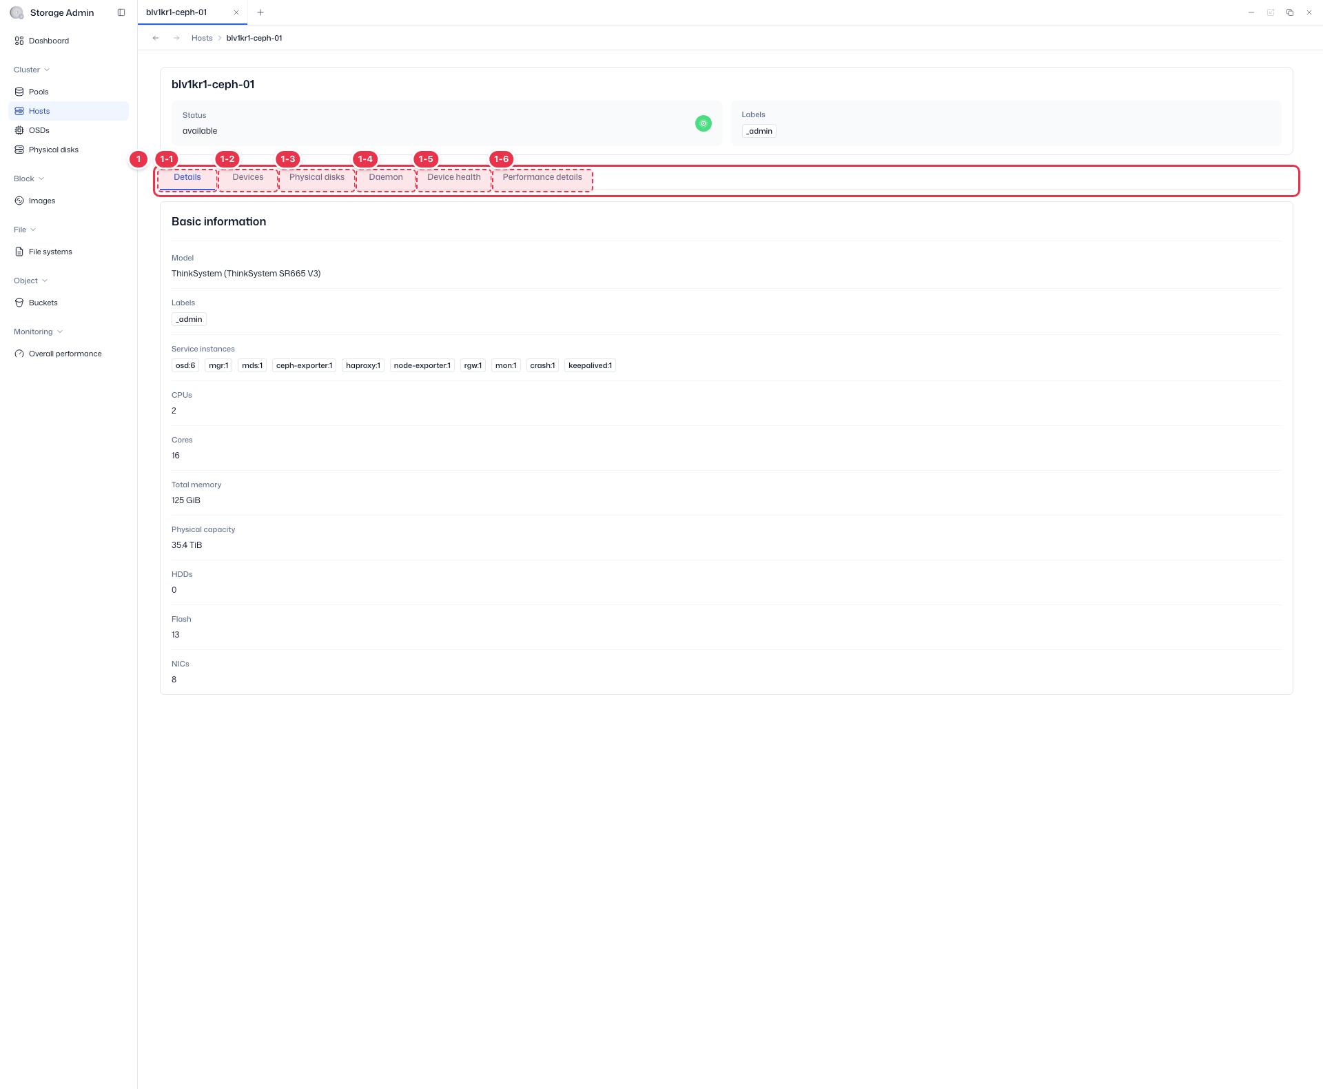Click the 35.4 TiB physical capacity value
Screen dimensions: 1323x1089
coord(187,545)
